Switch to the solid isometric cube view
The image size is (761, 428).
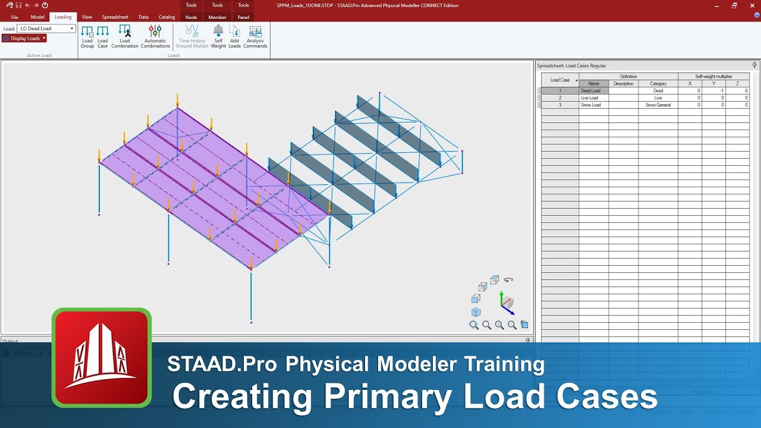click(476, 312)
